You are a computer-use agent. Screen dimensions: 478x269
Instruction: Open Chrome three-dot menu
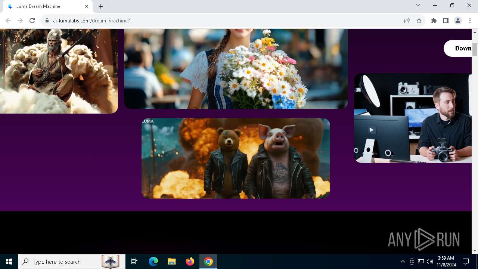(470, 21)
